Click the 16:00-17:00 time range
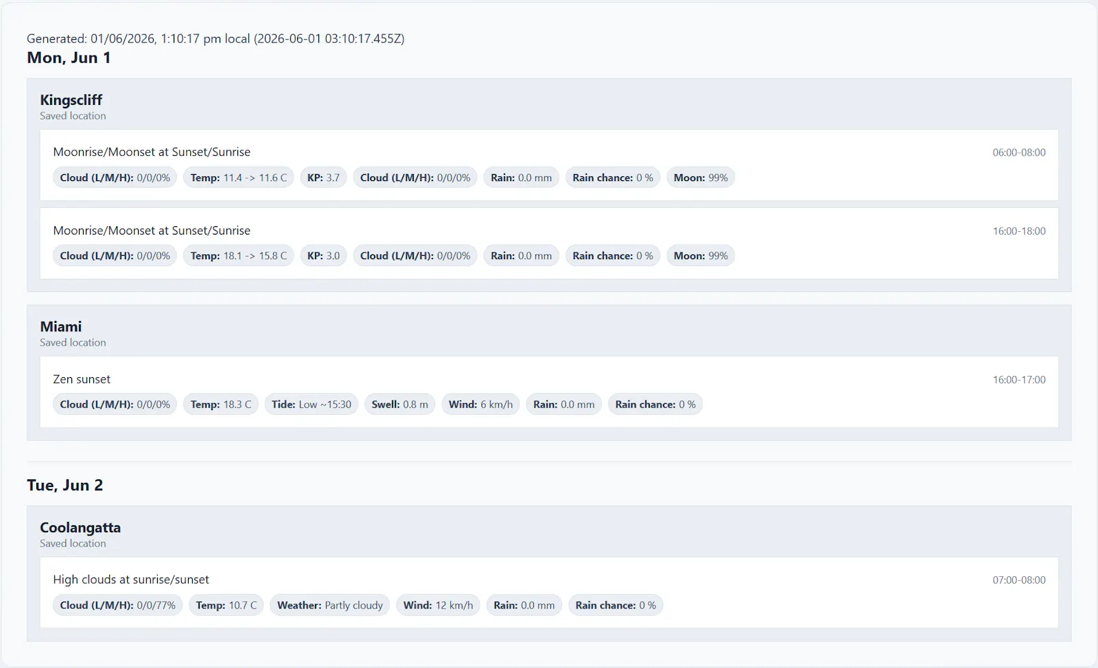Image resolution: width=1098 pixels, height=668 pixels. (1019, 379)
